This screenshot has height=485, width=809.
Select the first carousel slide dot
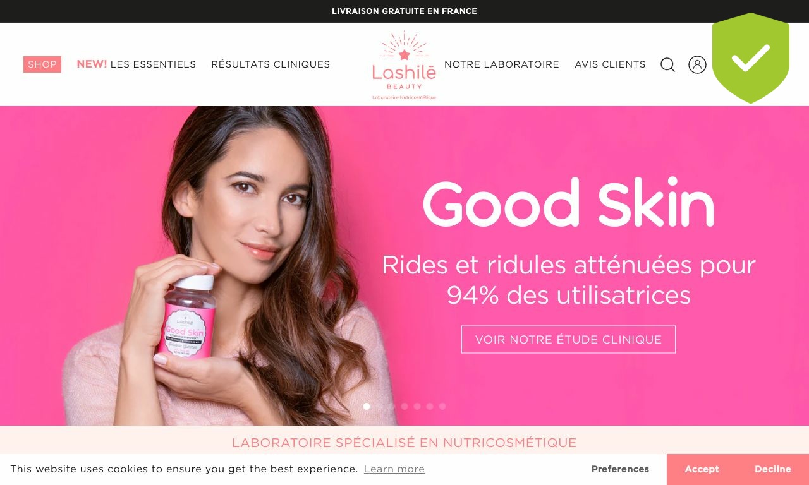point(367,407)
